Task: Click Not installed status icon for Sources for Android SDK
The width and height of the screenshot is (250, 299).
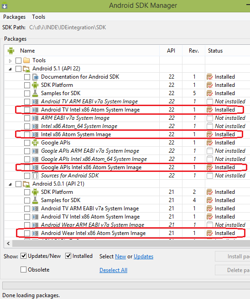Action: pyautogui.click(x=210, y=176)
